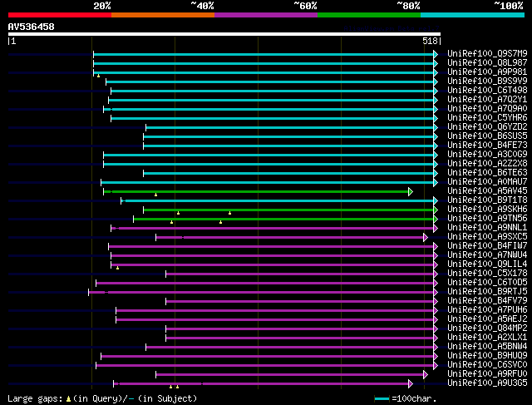Click the UniRef100_B4FV79 label text
The image size is (532, 405).
(487, 301)
